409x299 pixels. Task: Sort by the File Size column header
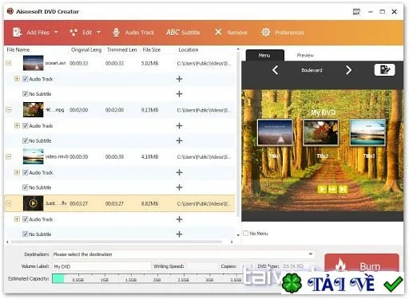tap(152, 49)
